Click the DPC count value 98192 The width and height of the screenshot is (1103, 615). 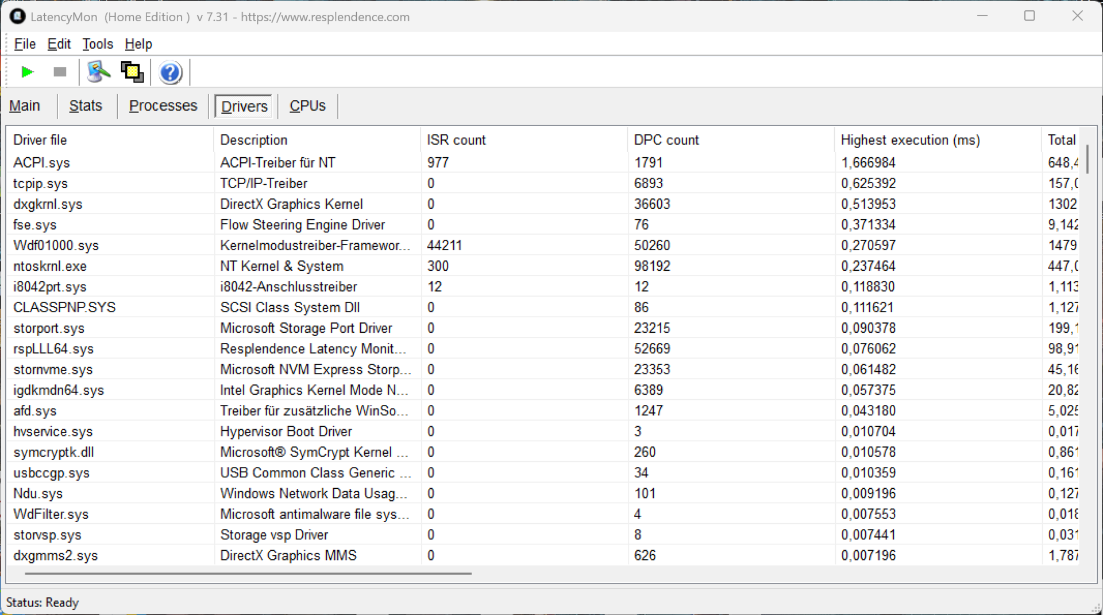pos(652,266)
